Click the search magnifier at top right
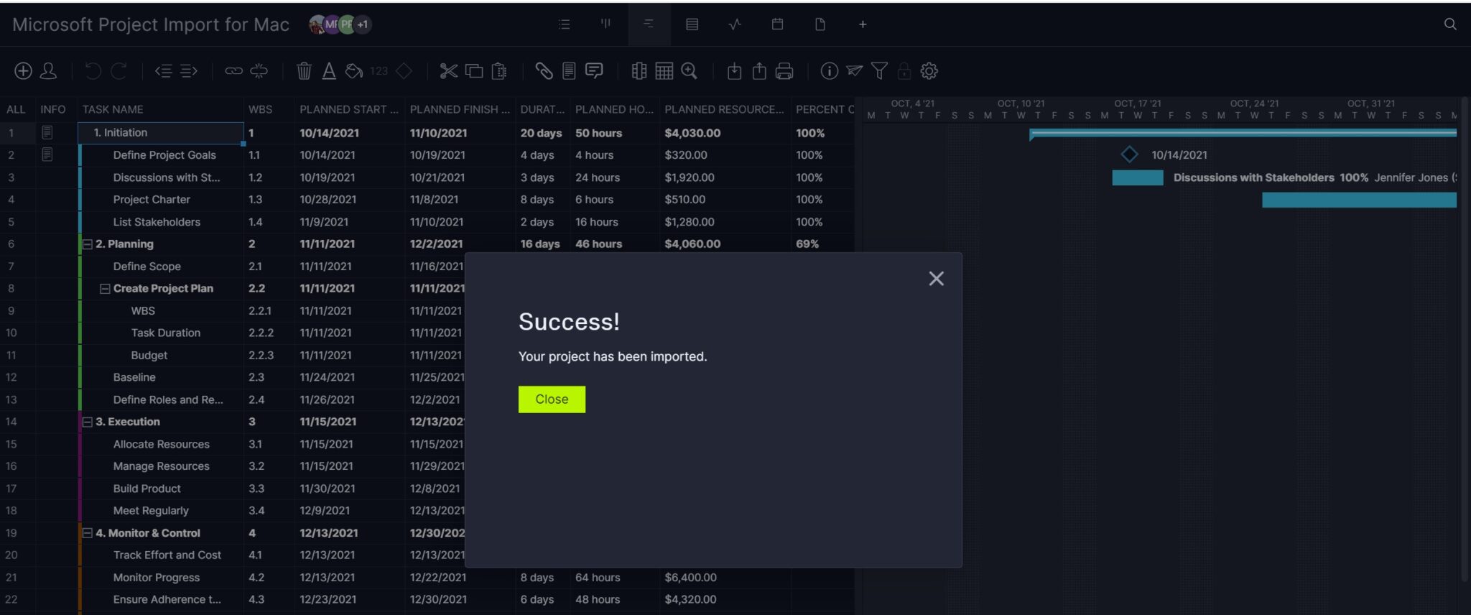The width and height of the screenshot is (1471, 615). tap(1450, 24)
